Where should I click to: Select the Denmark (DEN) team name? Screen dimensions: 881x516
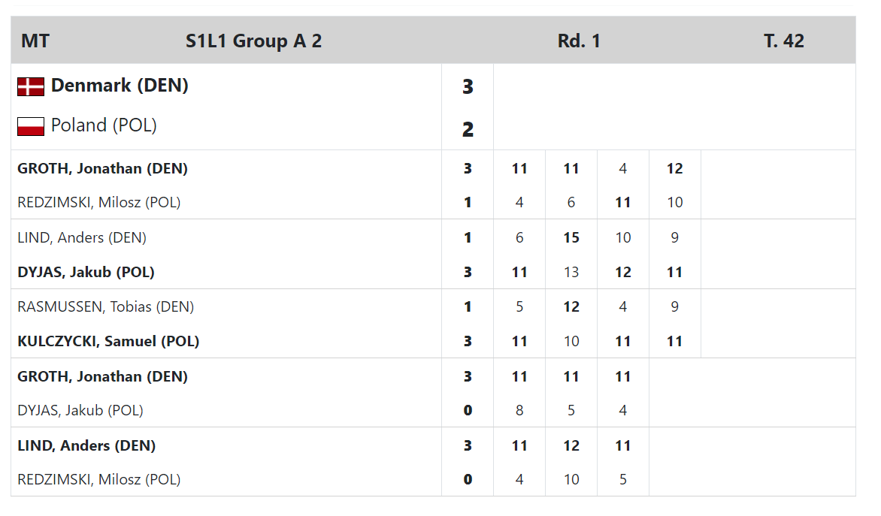coord(120,86)
